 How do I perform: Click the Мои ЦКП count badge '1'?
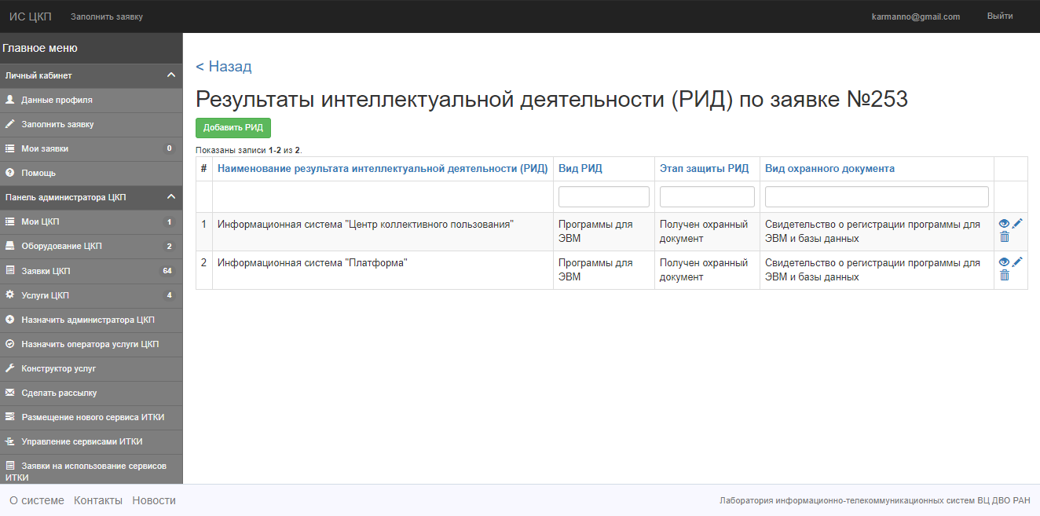pos(169,221)
